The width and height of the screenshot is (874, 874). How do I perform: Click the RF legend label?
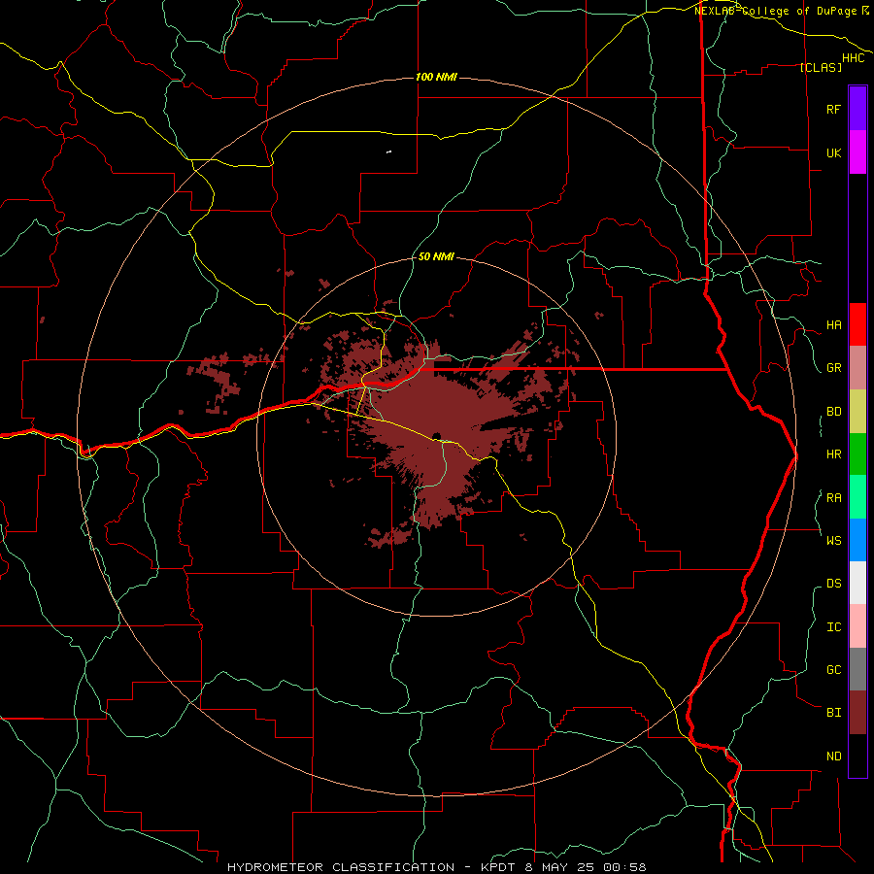click(833, 109)
